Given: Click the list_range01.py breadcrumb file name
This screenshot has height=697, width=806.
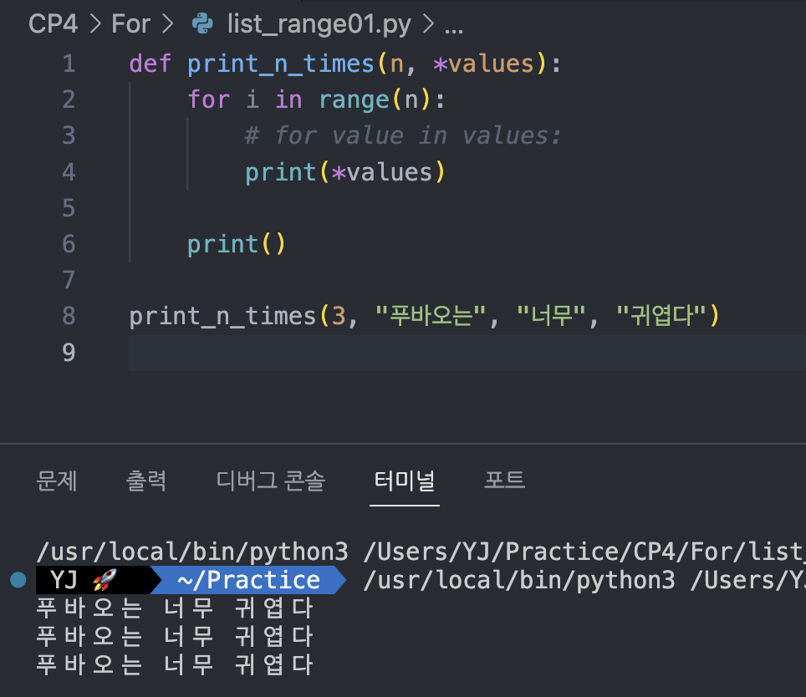Looking at the screenshot, I should pyautogui.click(x=319, y=24).
